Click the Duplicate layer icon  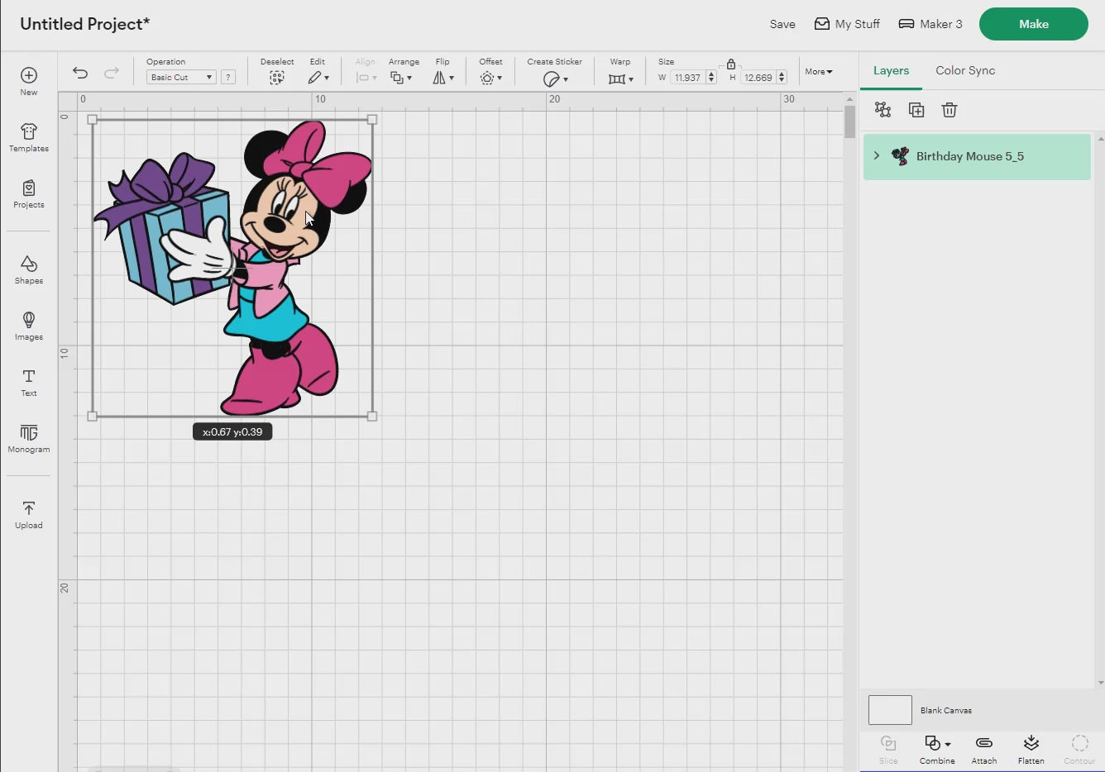pyautogui.click(x=916, y=110)
